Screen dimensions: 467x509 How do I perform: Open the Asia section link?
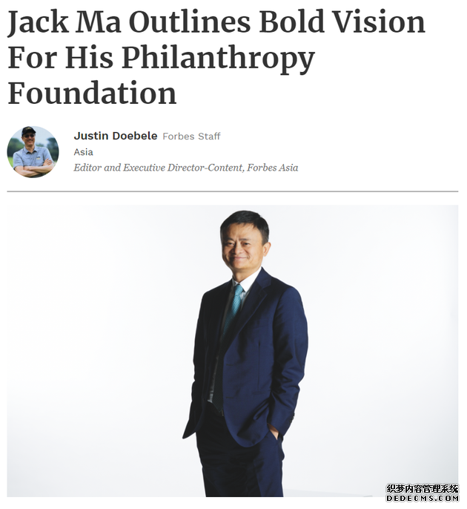pyautogui.click(x=83, y=152)
